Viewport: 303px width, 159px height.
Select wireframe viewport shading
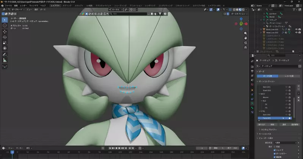234,9
